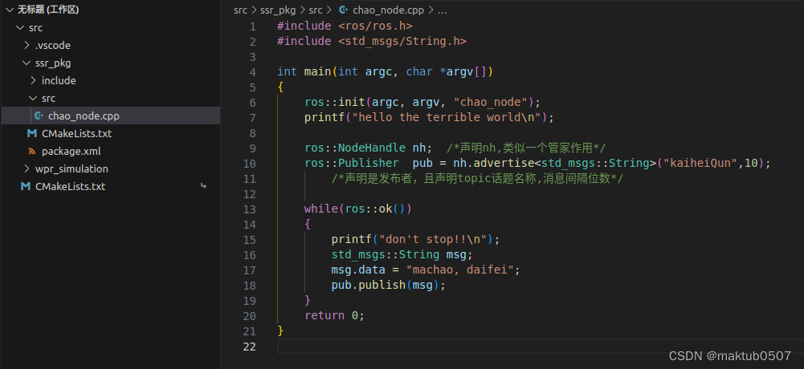
Task: Click the symlink arrow badge beside root CMakeLists.txt
Action: [203, 186]
